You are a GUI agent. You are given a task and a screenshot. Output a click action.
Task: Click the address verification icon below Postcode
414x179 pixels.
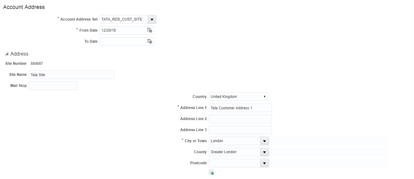(x=211, y=172)
